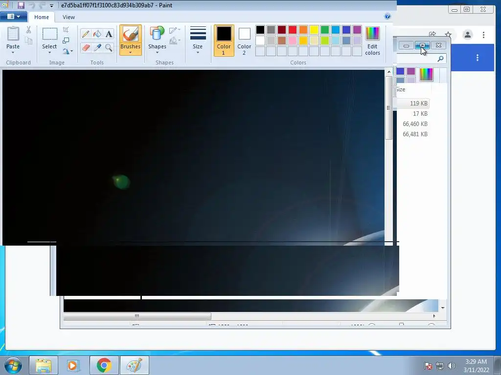The height and width of the screenshot is (375, 501).
Task: Click the Resize icon in Image group
Action: [x=66, y=41]
